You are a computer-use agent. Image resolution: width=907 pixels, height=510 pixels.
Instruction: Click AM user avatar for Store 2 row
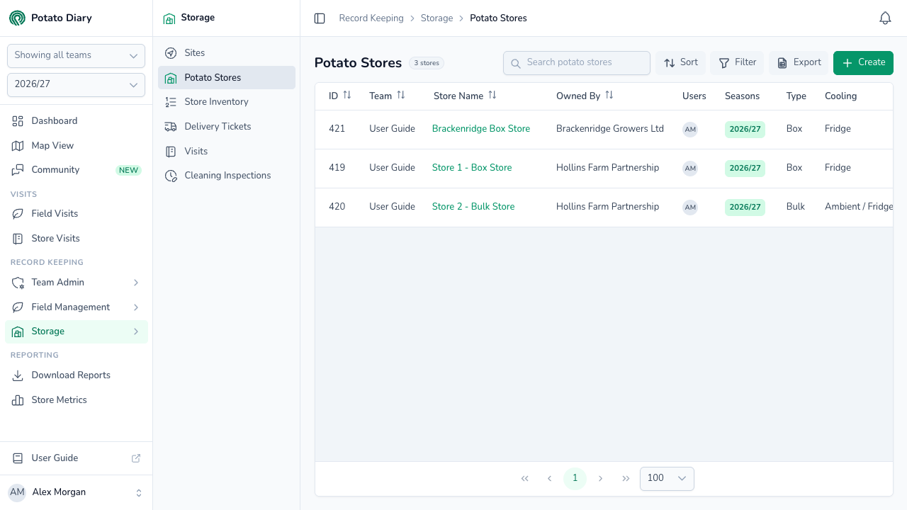(690, 208)
